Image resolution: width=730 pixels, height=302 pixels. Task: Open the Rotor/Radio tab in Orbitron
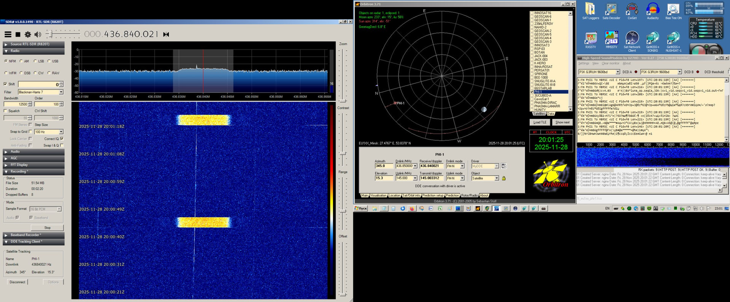(469, 196)
